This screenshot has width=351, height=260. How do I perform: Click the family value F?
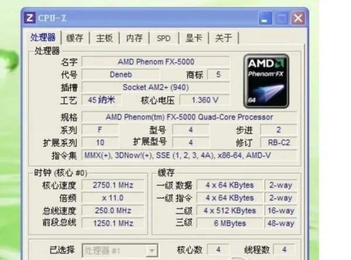coord(100,130)
